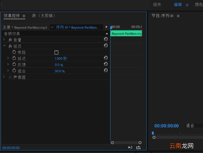Viewport: 203px width, 153px height.
Task: Select the 编辑 workspace
Action: coord(178,5)
